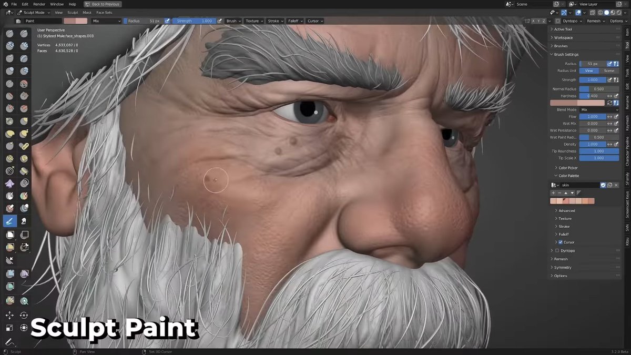Open the Mix blend dropdown in header

point(106,21)
